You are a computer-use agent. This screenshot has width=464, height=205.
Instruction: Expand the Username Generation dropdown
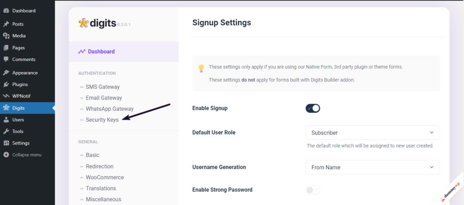click(x=372, y=167)
